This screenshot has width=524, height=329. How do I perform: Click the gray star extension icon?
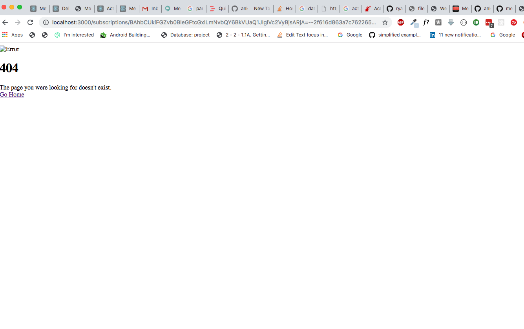click(x=438, y=22)
